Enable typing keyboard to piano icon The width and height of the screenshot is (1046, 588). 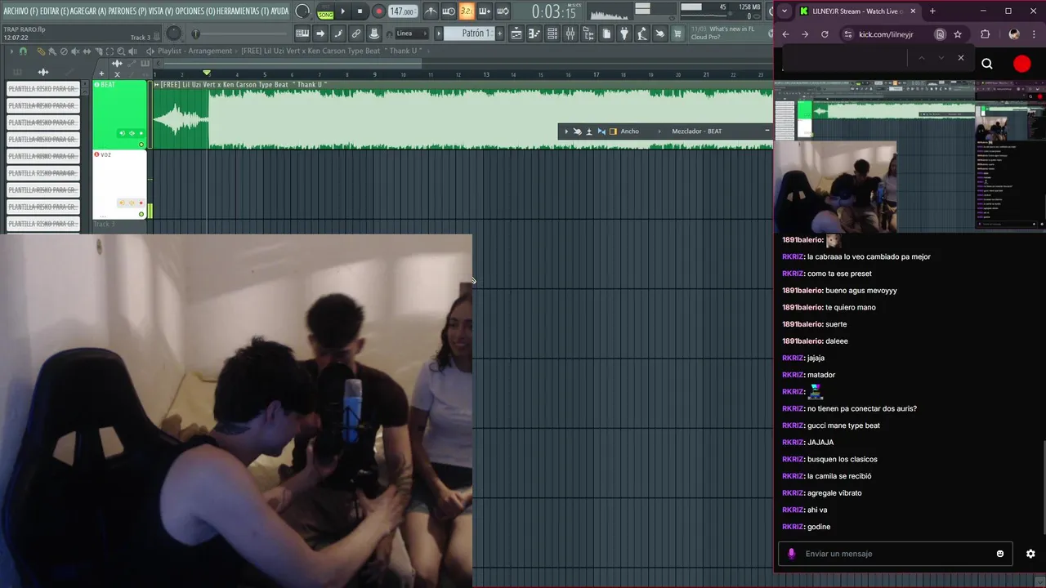[302, 33]
